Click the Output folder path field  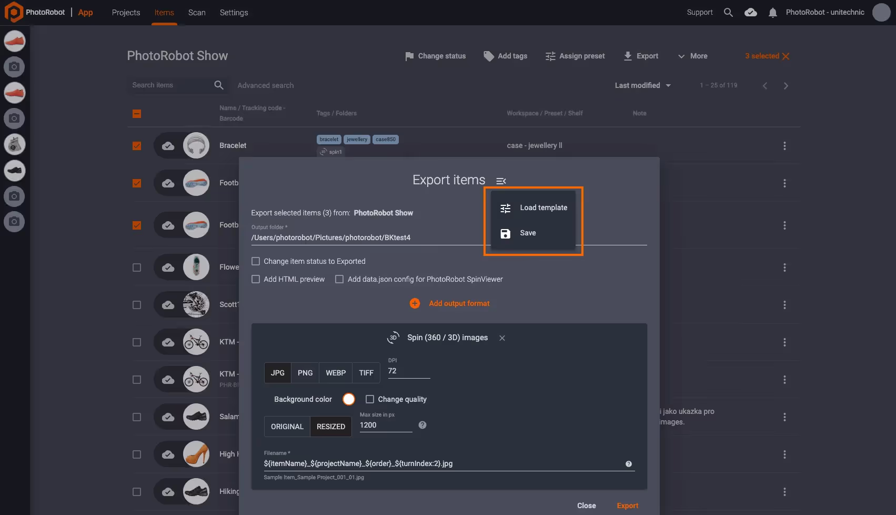[449, 237]
